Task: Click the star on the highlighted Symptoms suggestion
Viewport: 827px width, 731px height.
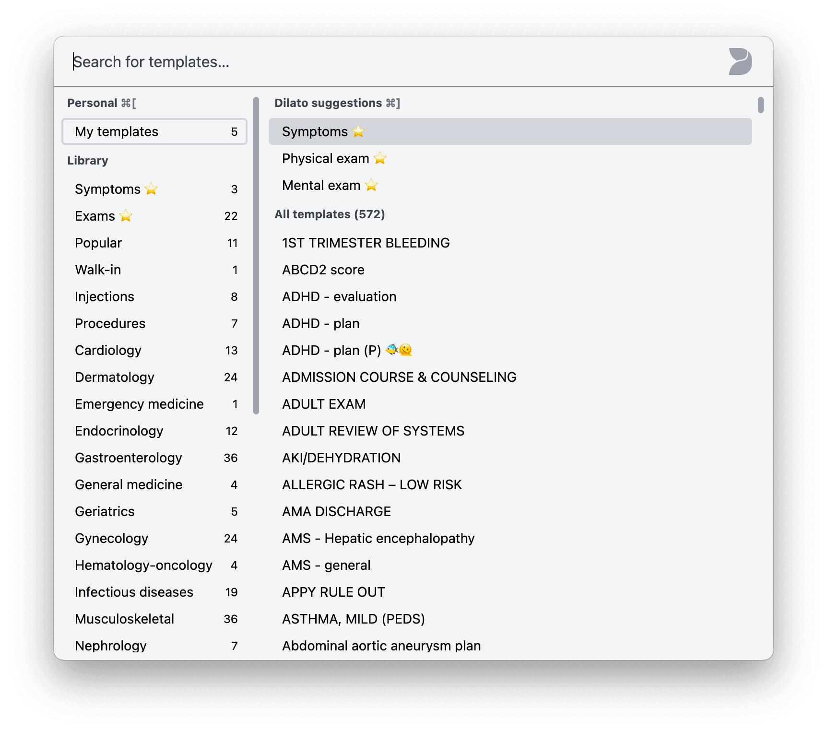Action: [x=357, y=131]
